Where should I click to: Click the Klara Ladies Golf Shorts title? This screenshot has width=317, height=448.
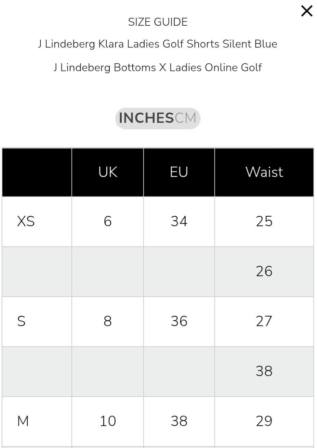coord(158,44)
